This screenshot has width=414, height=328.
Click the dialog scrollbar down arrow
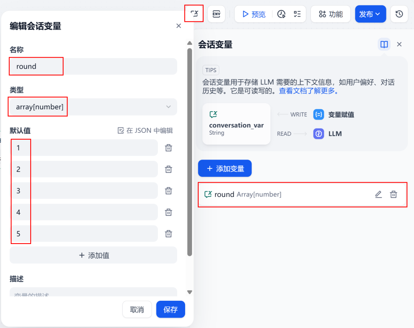coord(190,292)
